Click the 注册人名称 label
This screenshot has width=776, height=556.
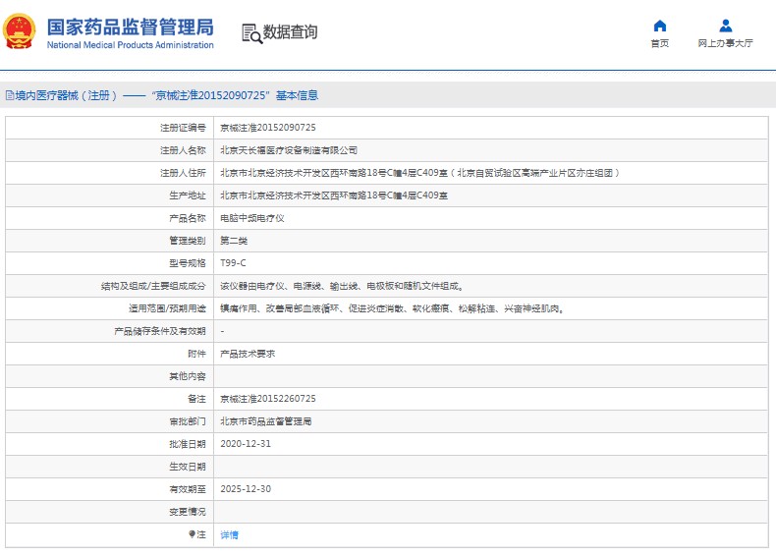[183, 150]
